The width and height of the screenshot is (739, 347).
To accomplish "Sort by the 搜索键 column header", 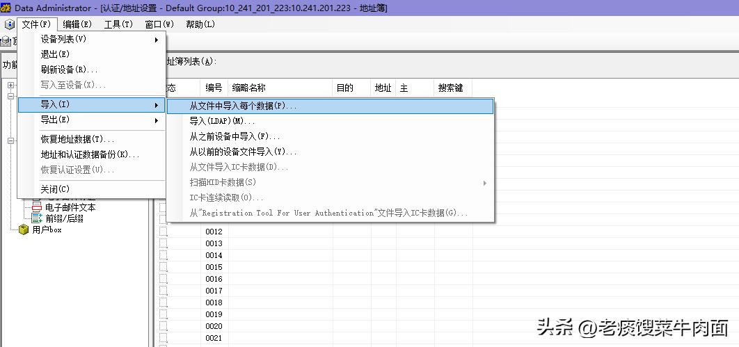I will pos(453,88).
